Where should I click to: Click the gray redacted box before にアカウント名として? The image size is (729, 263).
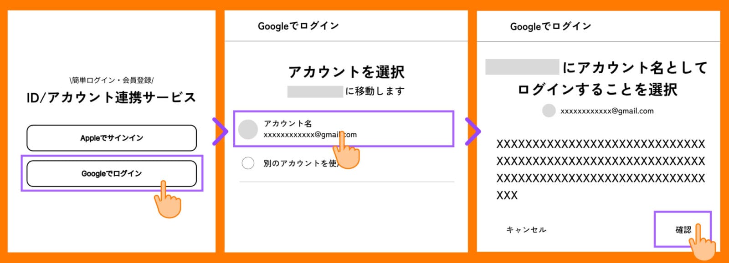522,67
